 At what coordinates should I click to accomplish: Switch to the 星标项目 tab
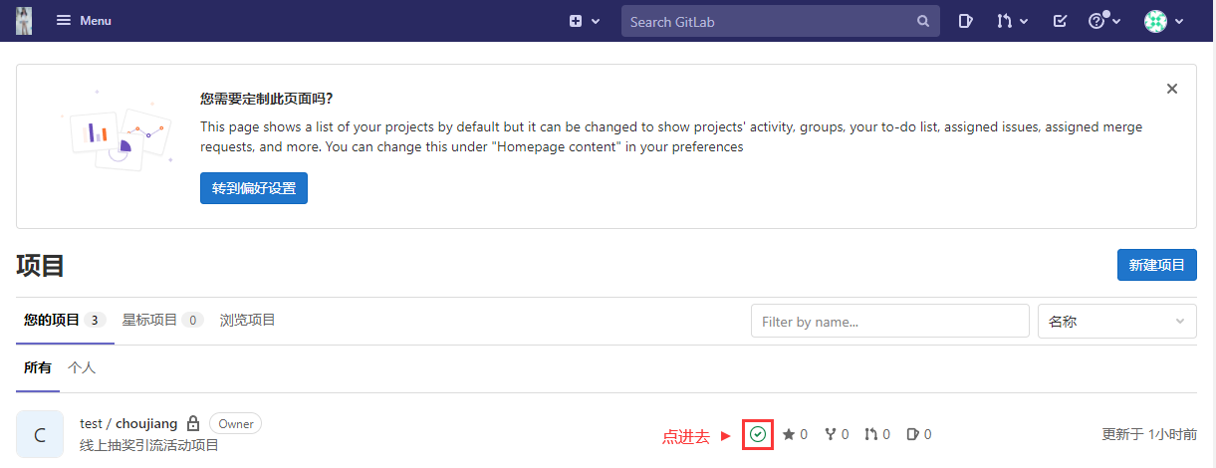pyautogui.click(x=162, y=320)
